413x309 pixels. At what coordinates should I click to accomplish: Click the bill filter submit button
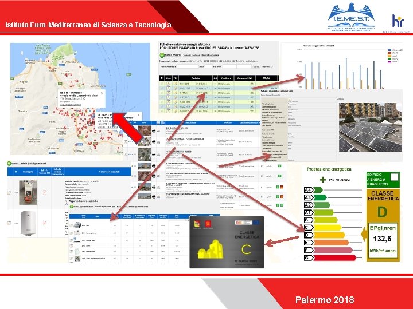256,67
